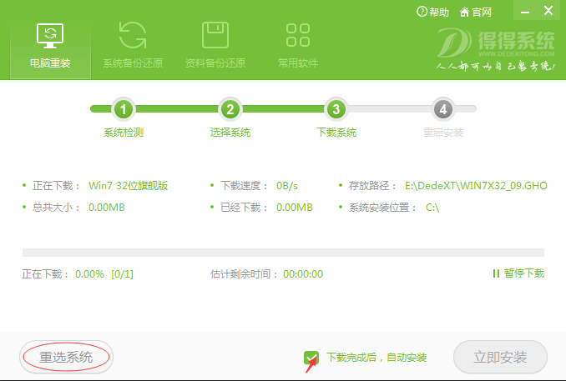Click the step 2 选择系统 circle
The height and width of the screenshot is (381, 566).
tap(230, 109)
